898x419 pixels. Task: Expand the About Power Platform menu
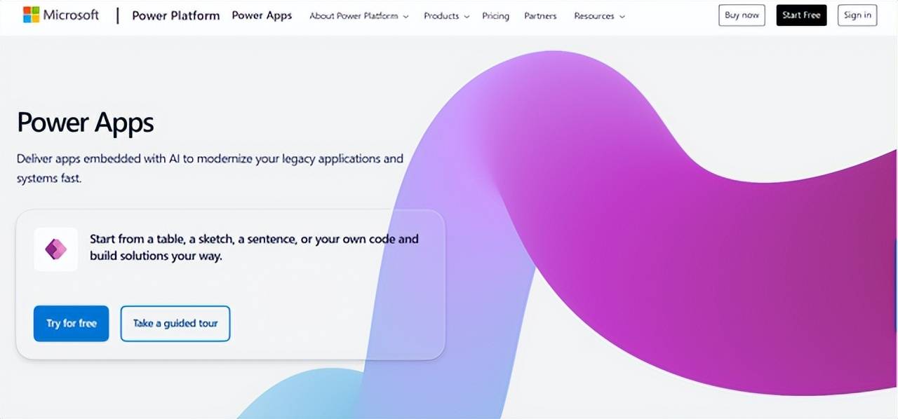359,15
